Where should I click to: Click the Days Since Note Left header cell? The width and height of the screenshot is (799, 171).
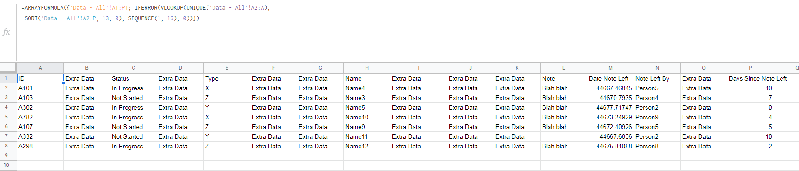click(750, 78)
